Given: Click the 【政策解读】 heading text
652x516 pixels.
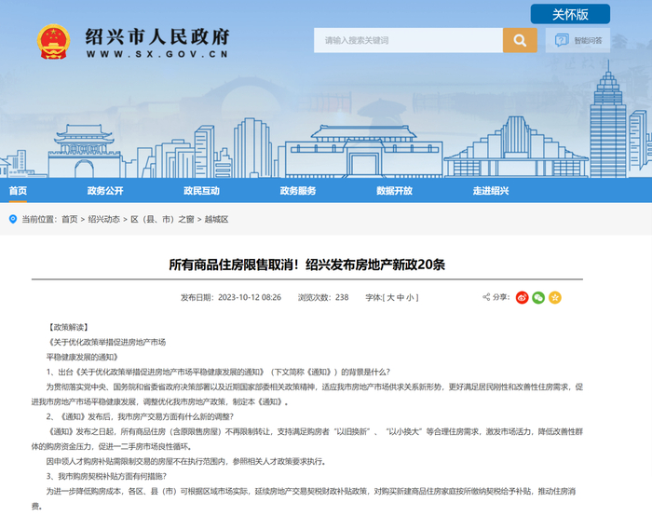Looking at the screenshot, I should [67, 327].
